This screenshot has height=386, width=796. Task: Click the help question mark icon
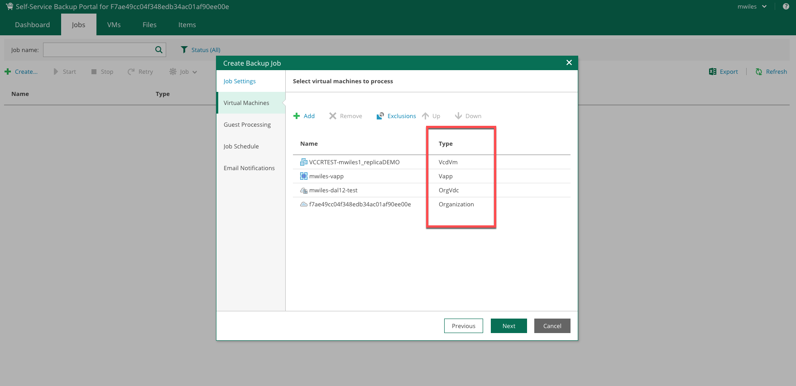pyautogui.click(x=786, y=6)
